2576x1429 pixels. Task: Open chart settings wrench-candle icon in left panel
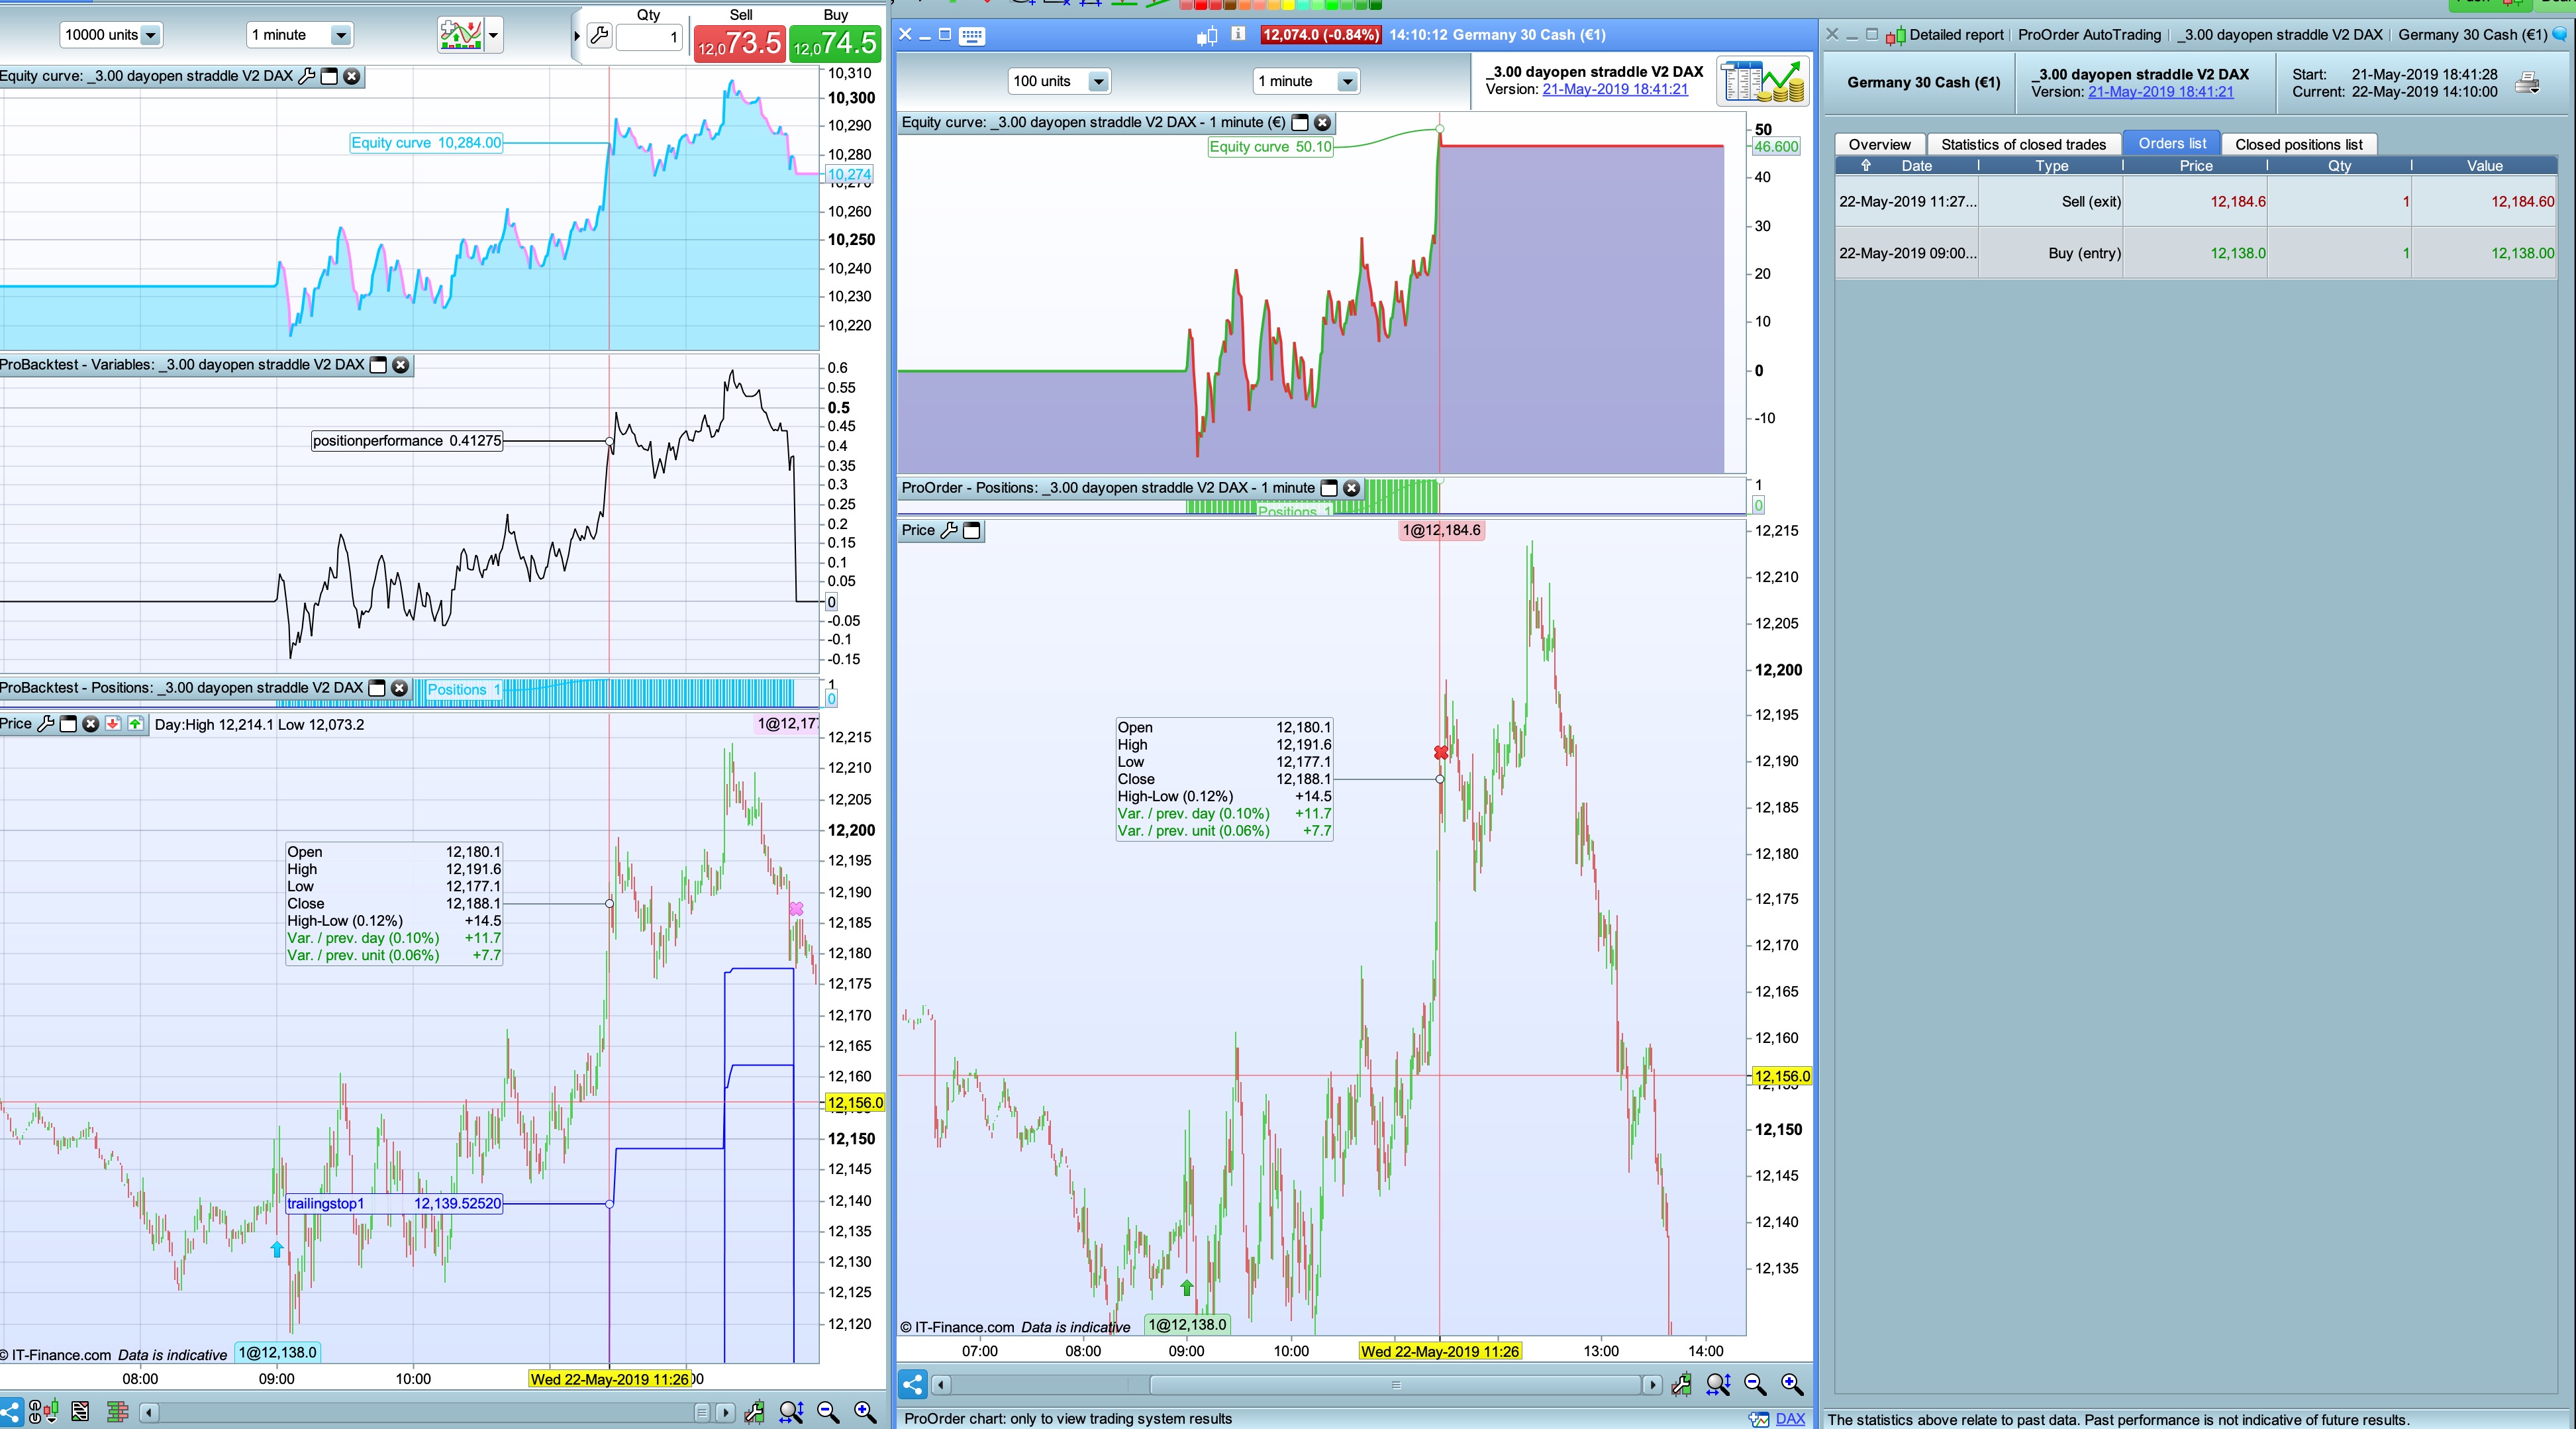tap(754, 1411)
